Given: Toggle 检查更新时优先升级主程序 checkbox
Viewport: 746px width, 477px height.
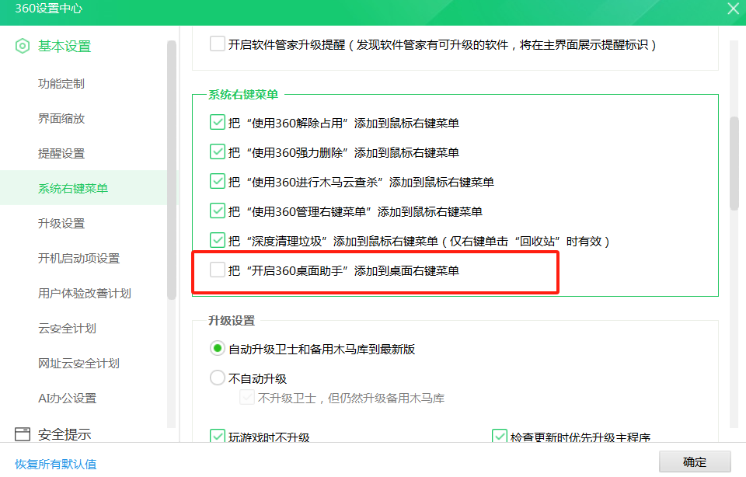Looking at the screenshot, I should pos(500,437).
